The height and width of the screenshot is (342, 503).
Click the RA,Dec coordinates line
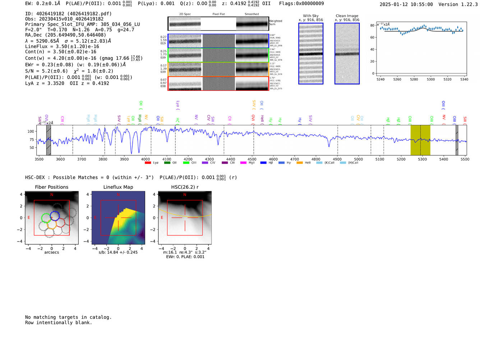(66, 35)
